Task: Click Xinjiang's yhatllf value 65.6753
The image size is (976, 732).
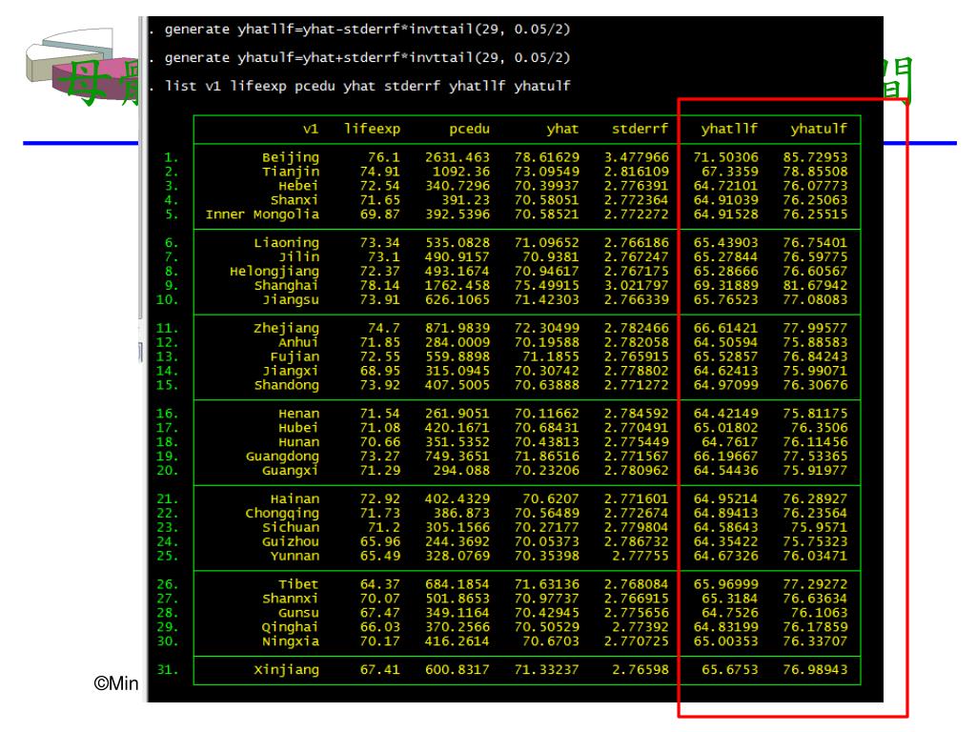Action: (x=729, y=670)
